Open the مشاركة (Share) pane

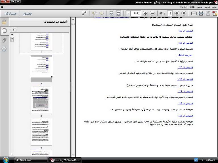(11, 13)
